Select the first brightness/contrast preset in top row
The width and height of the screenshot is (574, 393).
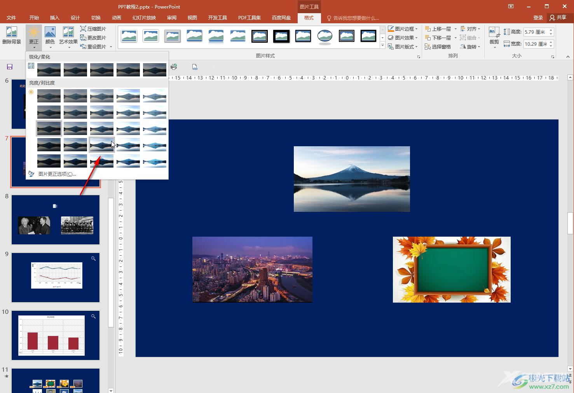click(49, 96)
